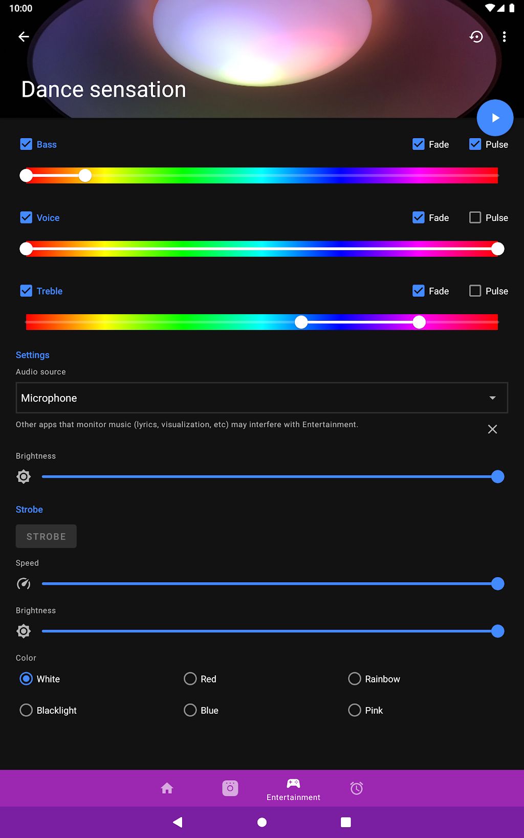Image resolution: width=524 pixels, height=838 pixels.
Task: Start the Dance sensation play button
Action: (495, 118)
